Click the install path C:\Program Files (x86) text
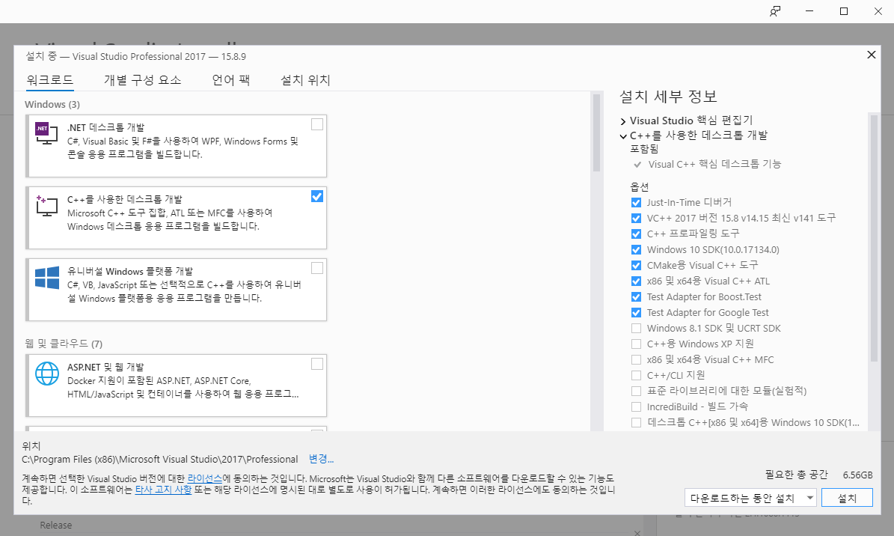The height and width of the screenshot is (536, 894). click(159, 460)
